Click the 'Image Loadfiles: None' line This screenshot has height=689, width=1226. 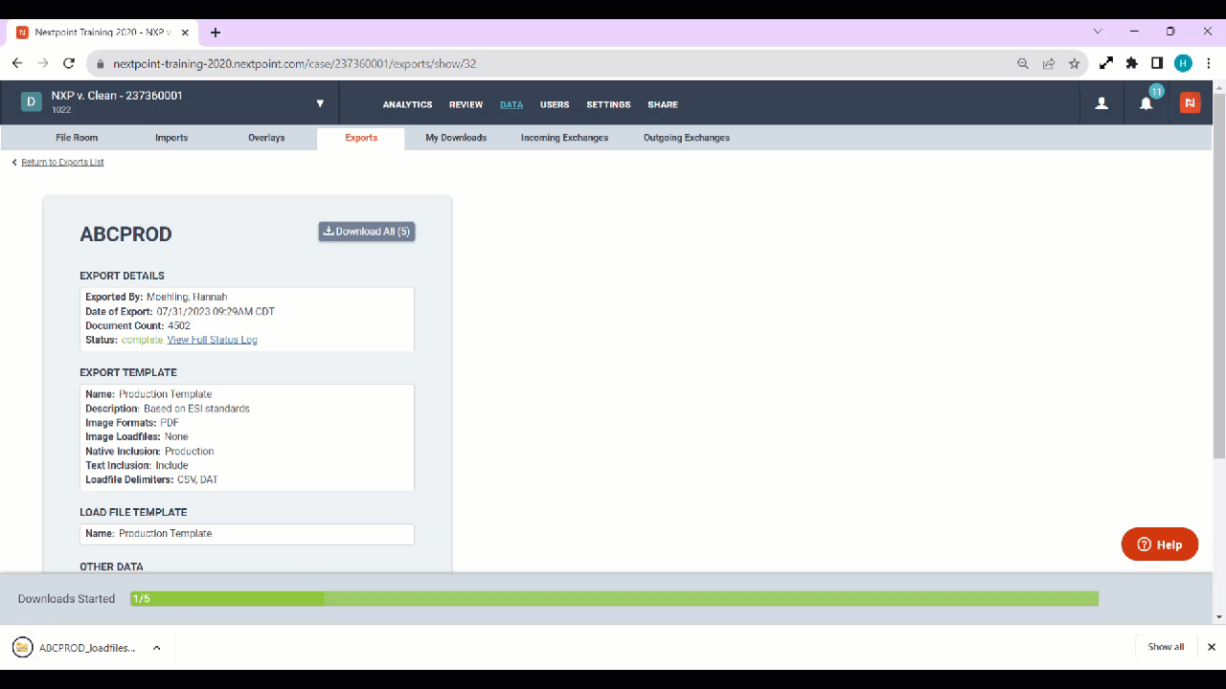point(137,436)
